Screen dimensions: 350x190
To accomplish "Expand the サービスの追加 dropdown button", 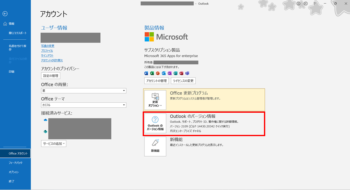I will pyautogui.click(x=54, y=144).
